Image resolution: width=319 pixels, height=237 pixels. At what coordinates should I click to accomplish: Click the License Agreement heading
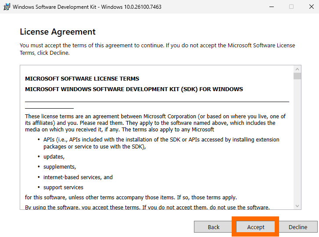(57, 32)
